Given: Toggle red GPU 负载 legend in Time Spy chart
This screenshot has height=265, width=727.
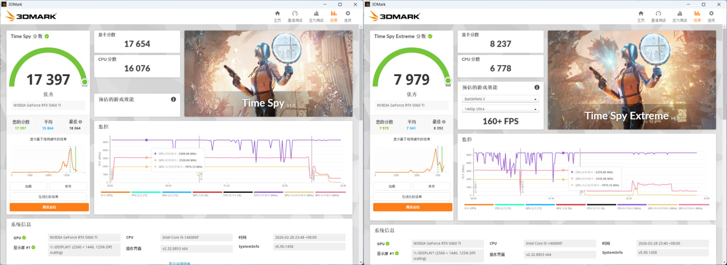Looking at the screenshot, I should click(x=207, y=194).
